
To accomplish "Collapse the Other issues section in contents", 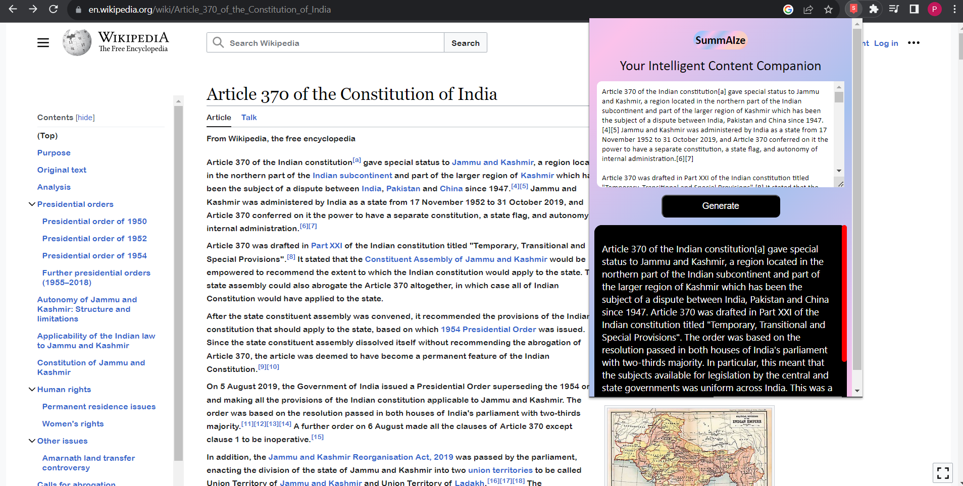I will coord(32,441).
